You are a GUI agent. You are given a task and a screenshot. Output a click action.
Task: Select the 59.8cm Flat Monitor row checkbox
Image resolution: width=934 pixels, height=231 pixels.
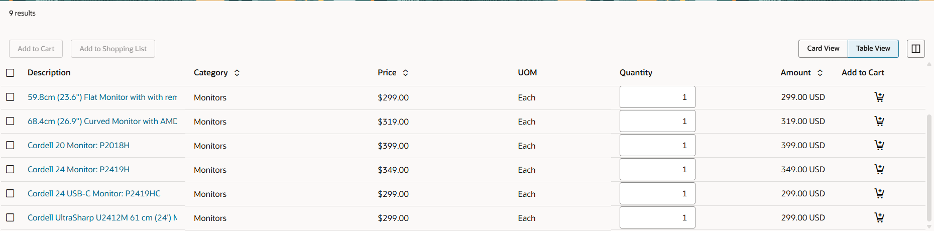[x=10, y=97]
